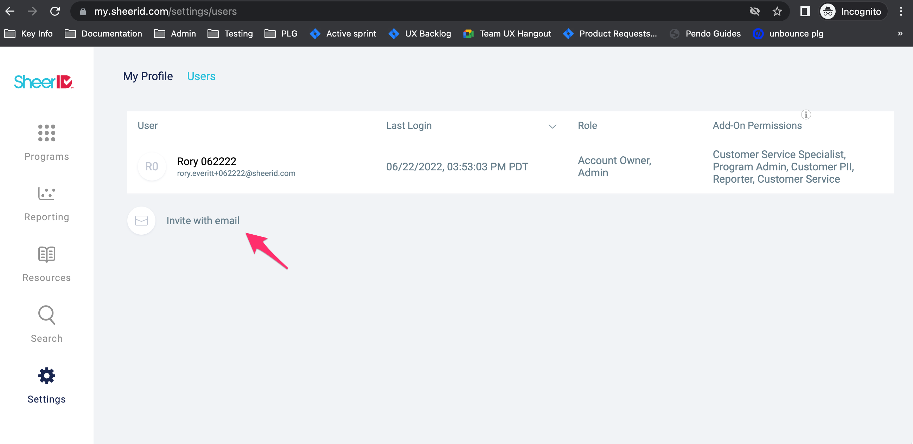This screenshot has height=444, width=913.
Task: Open the Resources book icon
Action: [x=46, y=254]
